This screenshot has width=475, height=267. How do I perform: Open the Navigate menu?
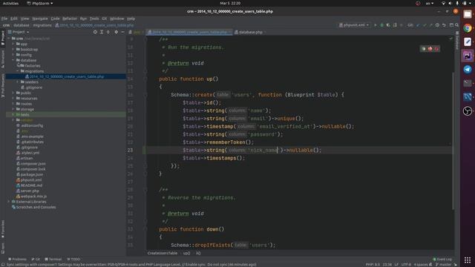tap(40, 19)
